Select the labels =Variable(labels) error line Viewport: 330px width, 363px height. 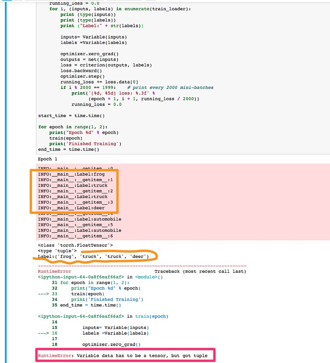pos(98,333)
